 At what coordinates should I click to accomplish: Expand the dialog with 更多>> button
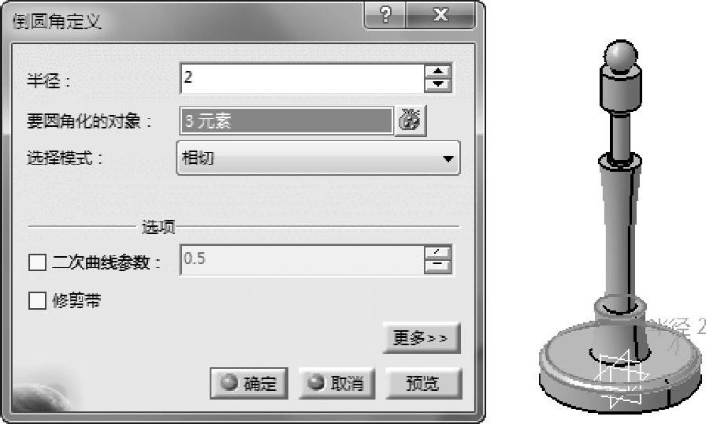(x=422, y=337)
